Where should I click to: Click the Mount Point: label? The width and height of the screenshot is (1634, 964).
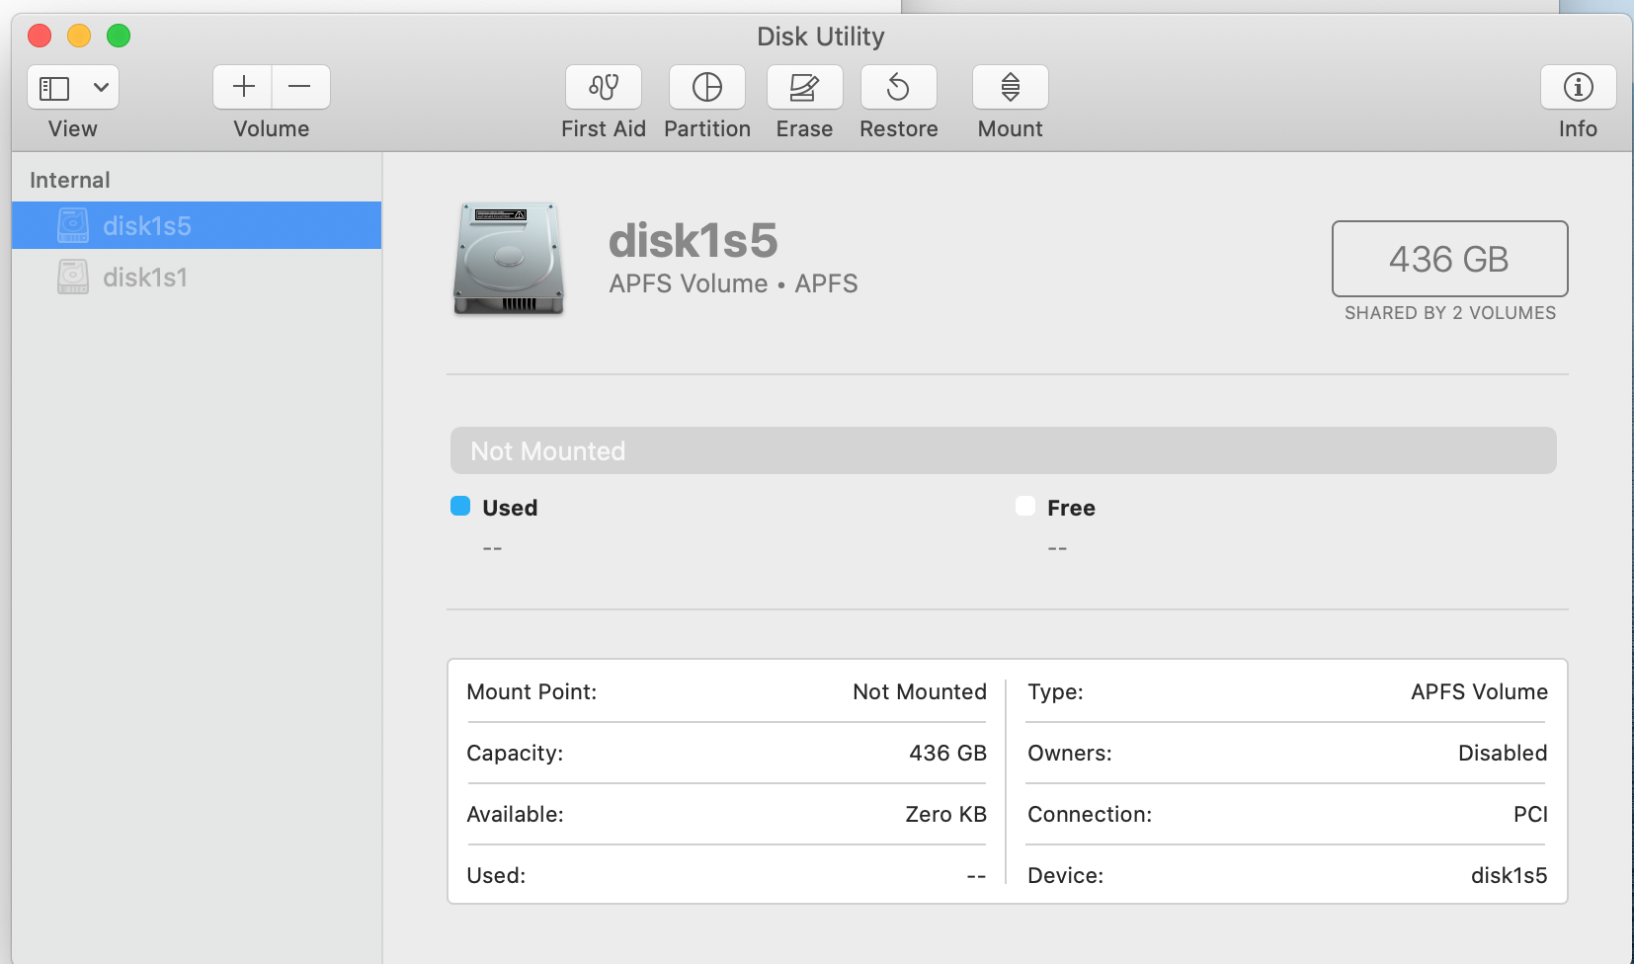(531, 691)
